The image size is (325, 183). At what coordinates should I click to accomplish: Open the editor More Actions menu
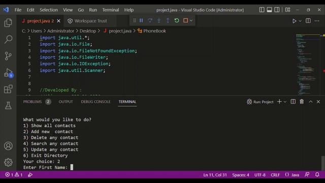coord(317,21)
